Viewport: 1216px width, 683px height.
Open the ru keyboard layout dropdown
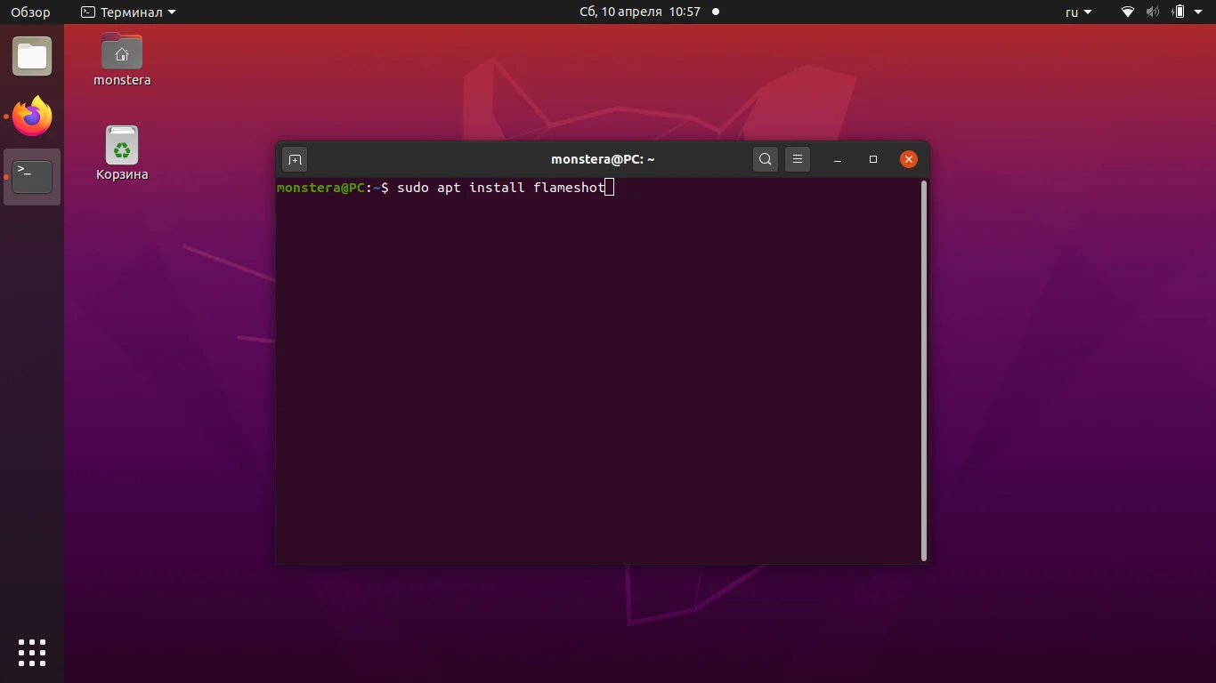[x=1078, y=12]
